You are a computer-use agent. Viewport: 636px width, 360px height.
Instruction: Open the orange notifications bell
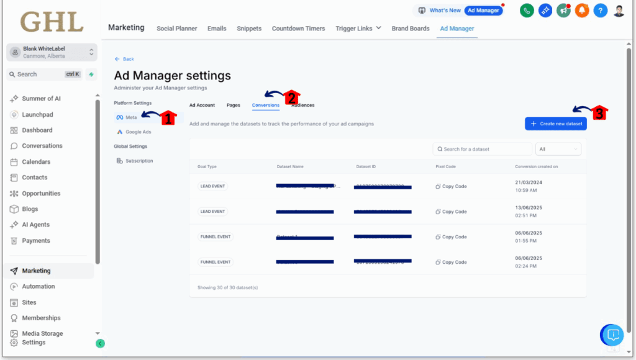pos(581,11)
